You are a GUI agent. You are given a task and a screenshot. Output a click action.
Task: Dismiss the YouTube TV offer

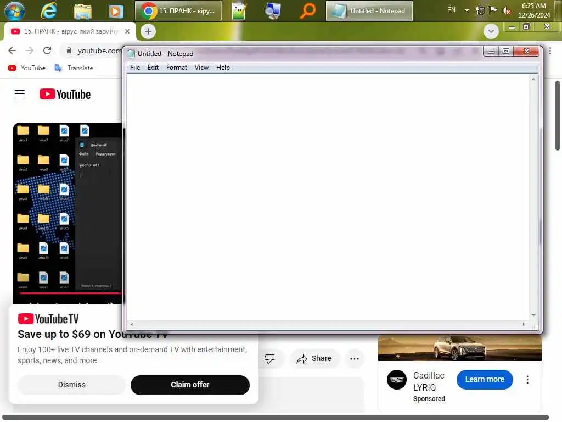point(72,385)
